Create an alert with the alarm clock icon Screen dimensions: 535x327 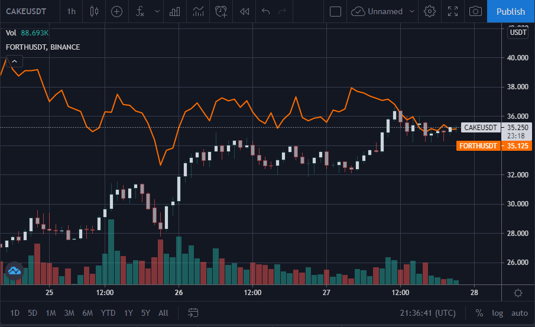click(221, 12)
